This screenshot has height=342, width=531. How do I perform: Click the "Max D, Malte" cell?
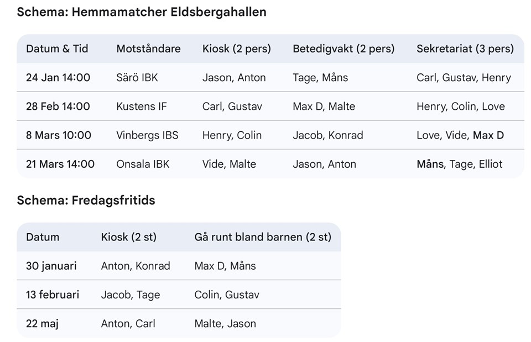324,106
